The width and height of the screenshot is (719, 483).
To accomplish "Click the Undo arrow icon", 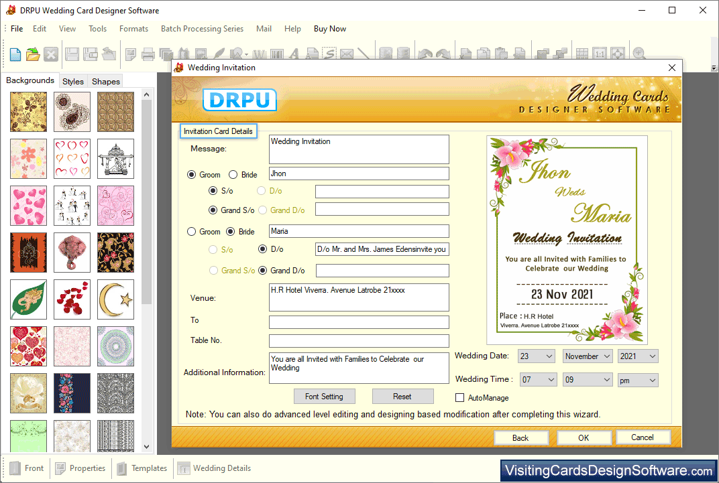I will click(425, 54).
